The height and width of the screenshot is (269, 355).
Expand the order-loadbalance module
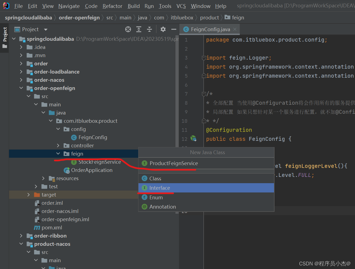pyautogui.click(x=21, y=72)
